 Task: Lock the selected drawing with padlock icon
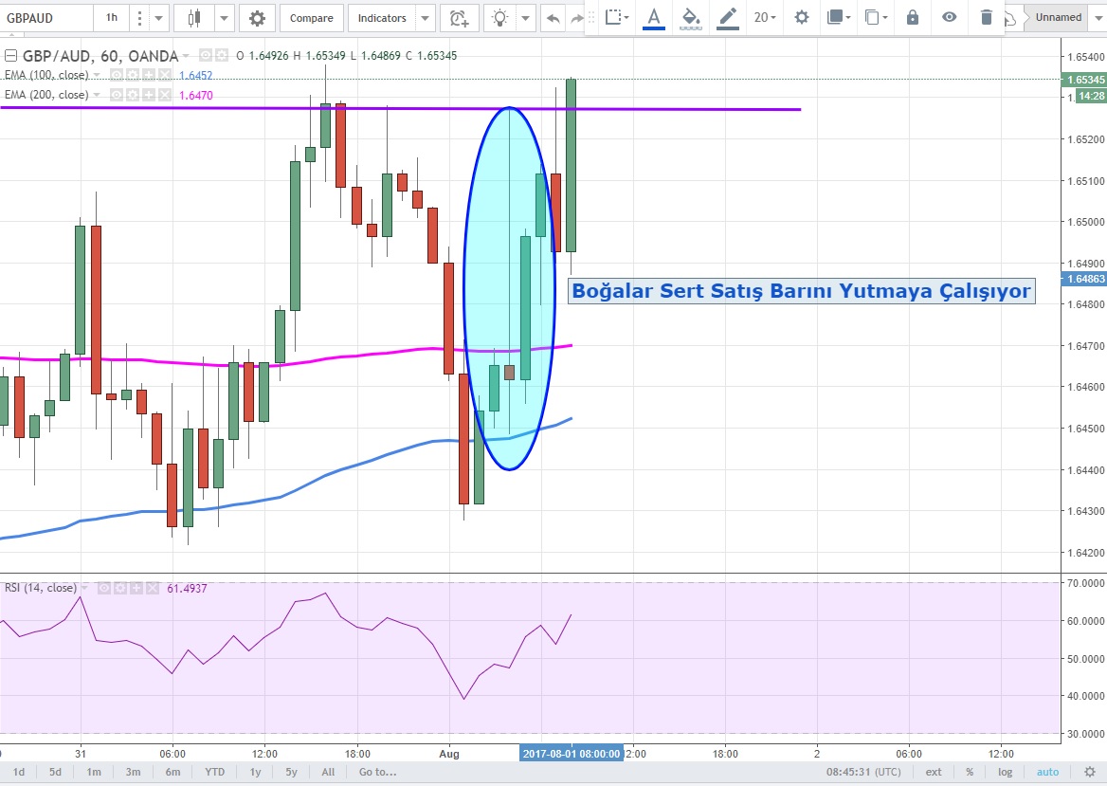[912, 17]
